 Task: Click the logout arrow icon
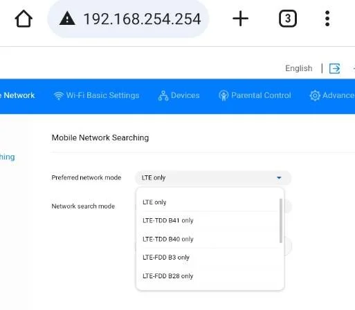tap(335, 68)
